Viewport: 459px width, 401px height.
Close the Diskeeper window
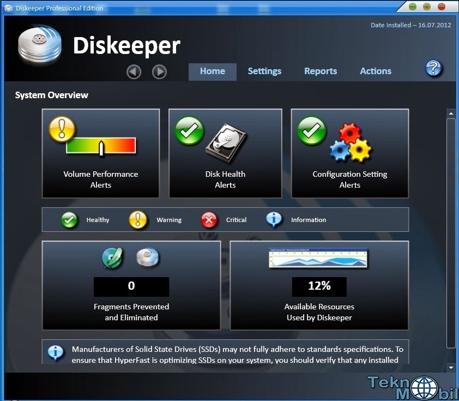tap(442, 7)
